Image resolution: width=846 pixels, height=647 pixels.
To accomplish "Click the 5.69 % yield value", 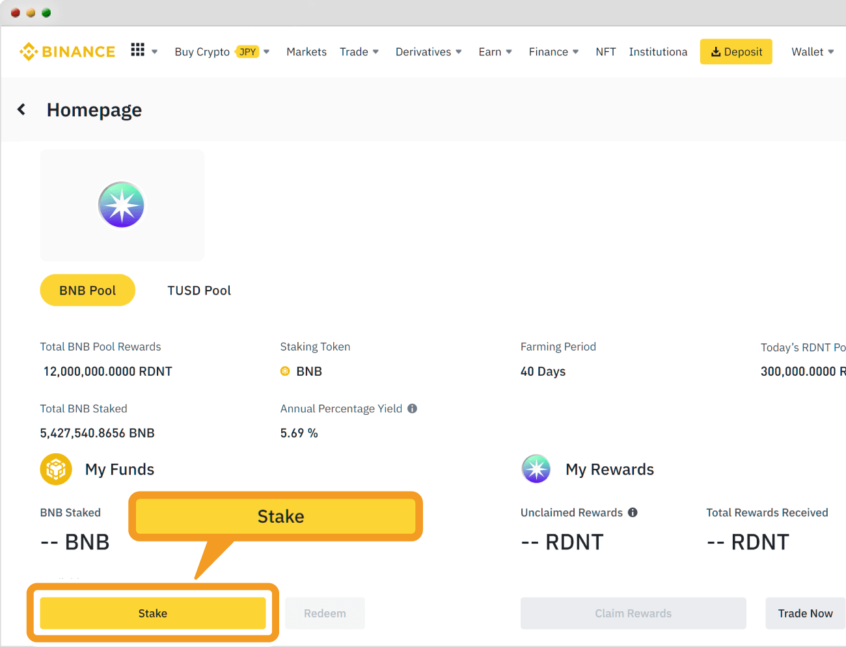I will (299, 433).
